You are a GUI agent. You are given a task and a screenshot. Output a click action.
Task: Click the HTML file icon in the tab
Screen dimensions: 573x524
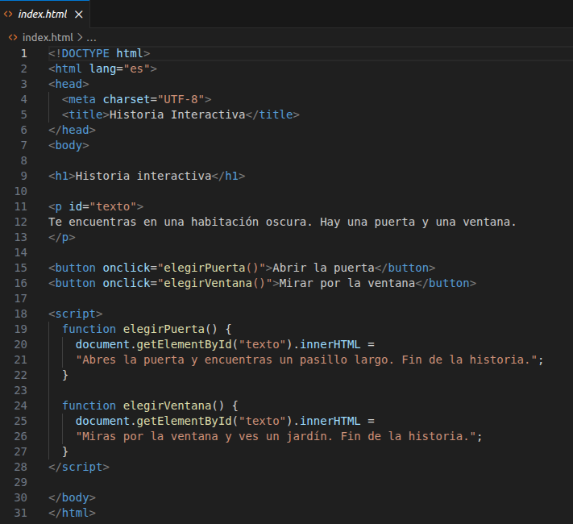tap(8, 15)
